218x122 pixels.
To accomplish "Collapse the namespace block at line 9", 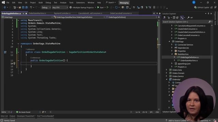I will click(x=18, y=44).
